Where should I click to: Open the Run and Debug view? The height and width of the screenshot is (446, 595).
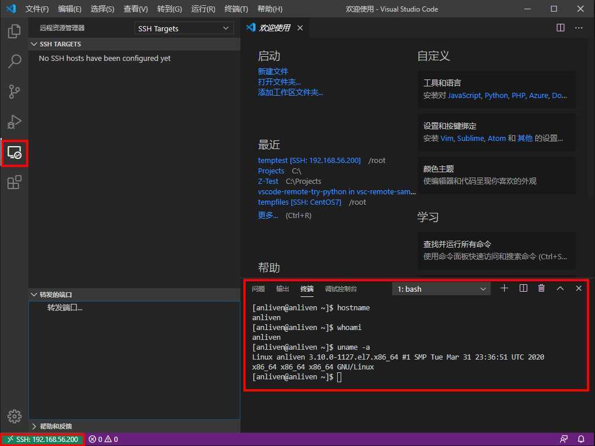(x=14, y=122)
